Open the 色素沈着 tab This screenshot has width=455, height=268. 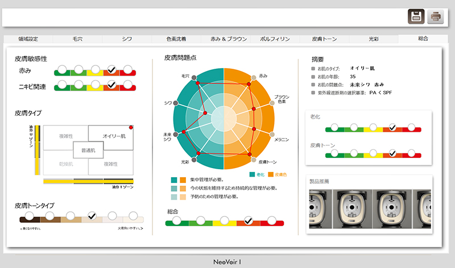point(176,39)
